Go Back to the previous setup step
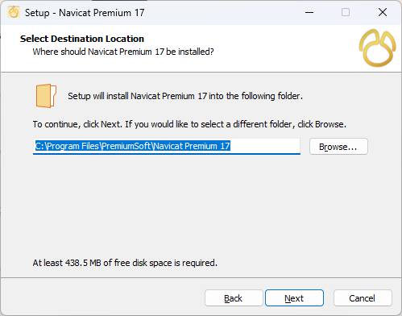The image size is (402, 316). 234,298
